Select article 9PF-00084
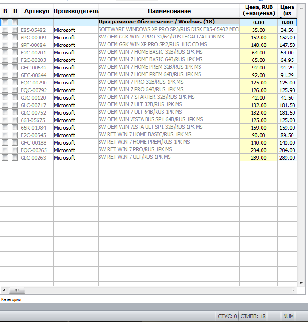 (33, 45)
